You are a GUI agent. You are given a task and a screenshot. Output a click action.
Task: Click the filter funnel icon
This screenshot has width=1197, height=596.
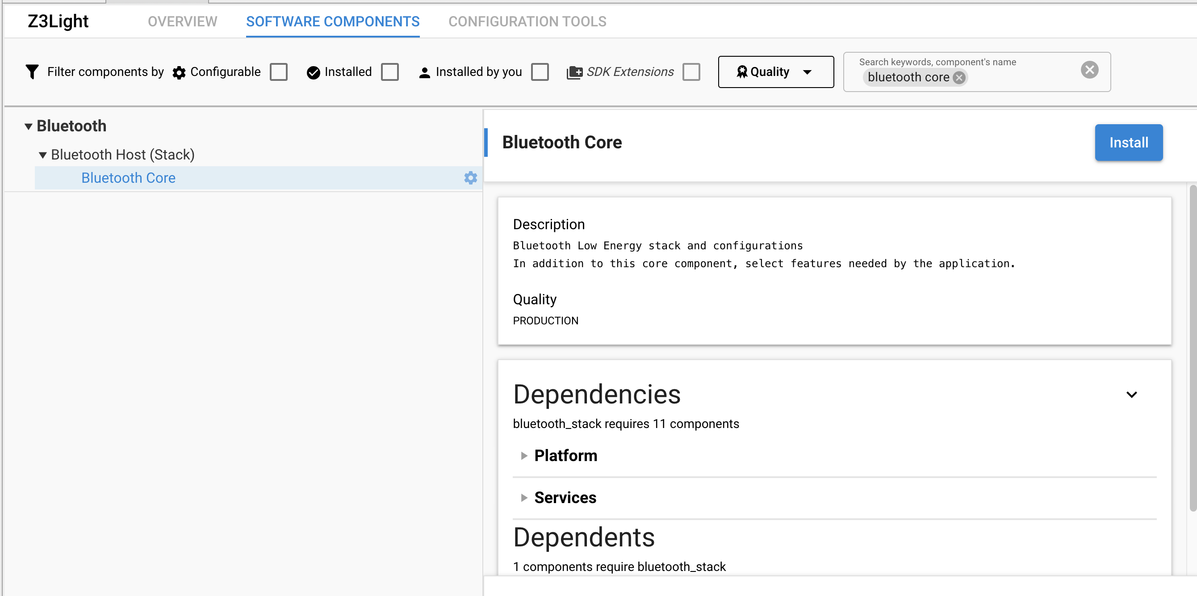pyautogui.click(x=32, y=71)
